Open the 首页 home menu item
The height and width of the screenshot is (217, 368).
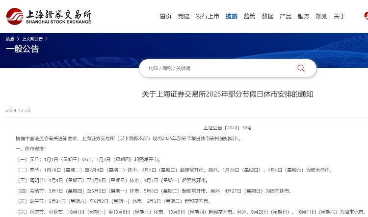166,16
